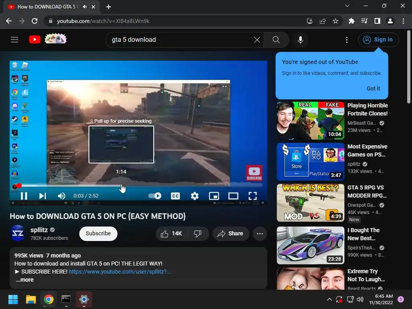Open spllitz channel name link

(x=39, y=230)
